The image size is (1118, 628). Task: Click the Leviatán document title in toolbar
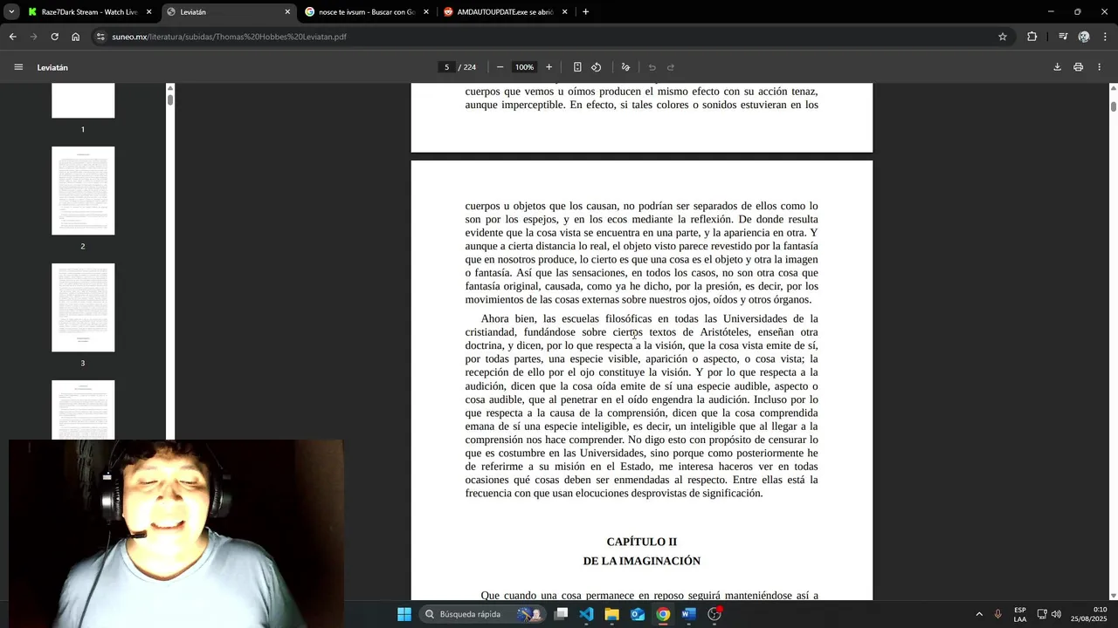point(52,67)
